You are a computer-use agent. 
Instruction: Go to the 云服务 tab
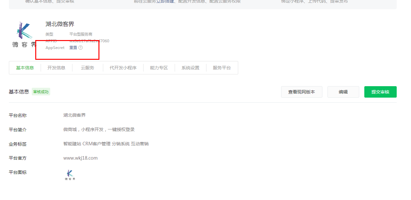tap(88, 68)
